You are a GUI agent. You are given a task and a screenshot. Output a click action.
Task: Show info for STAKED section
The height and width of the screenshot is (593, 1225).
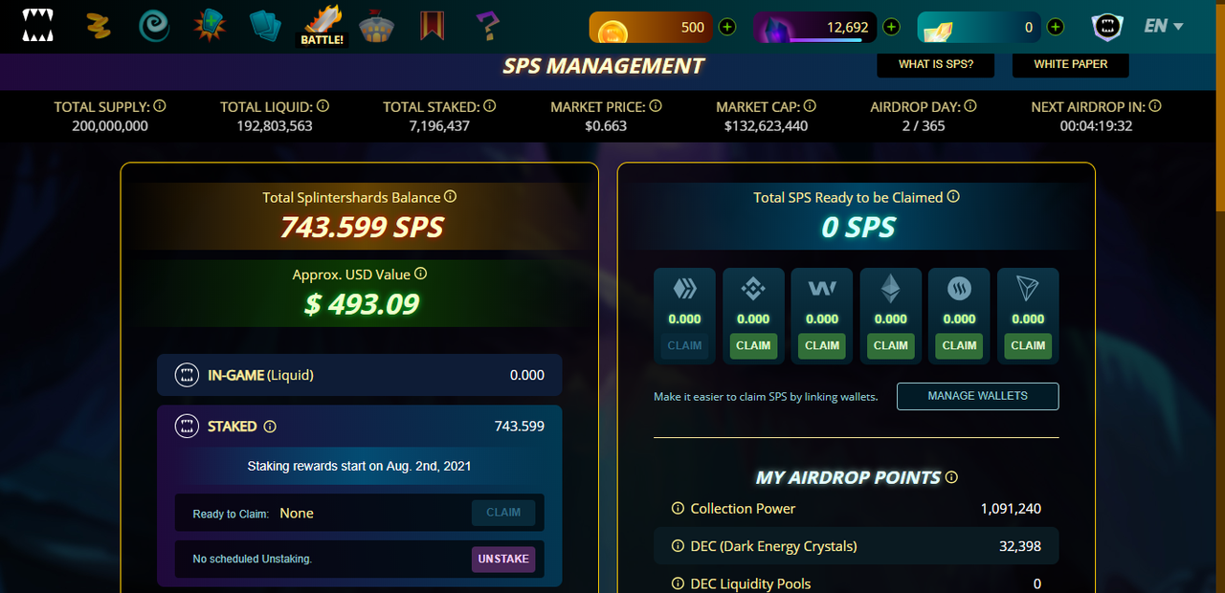[x=270, y=427]
